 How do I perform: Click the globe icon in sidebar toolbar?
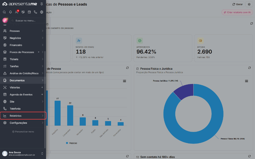click(x=42, y=12)
